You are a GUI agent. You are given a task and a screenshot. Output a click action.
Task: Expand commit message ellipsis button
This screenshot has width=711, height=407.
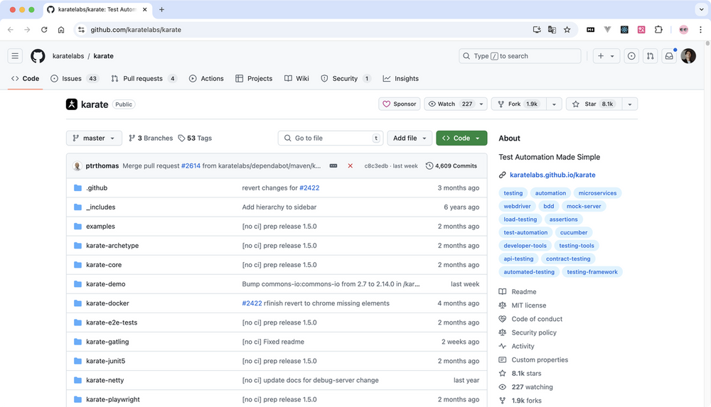[333, 165]
